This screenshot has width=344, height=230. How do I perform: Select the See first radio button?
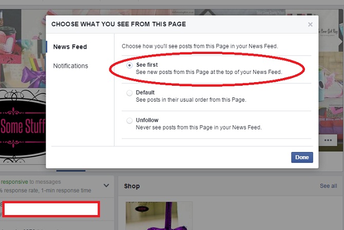(129, 65)
